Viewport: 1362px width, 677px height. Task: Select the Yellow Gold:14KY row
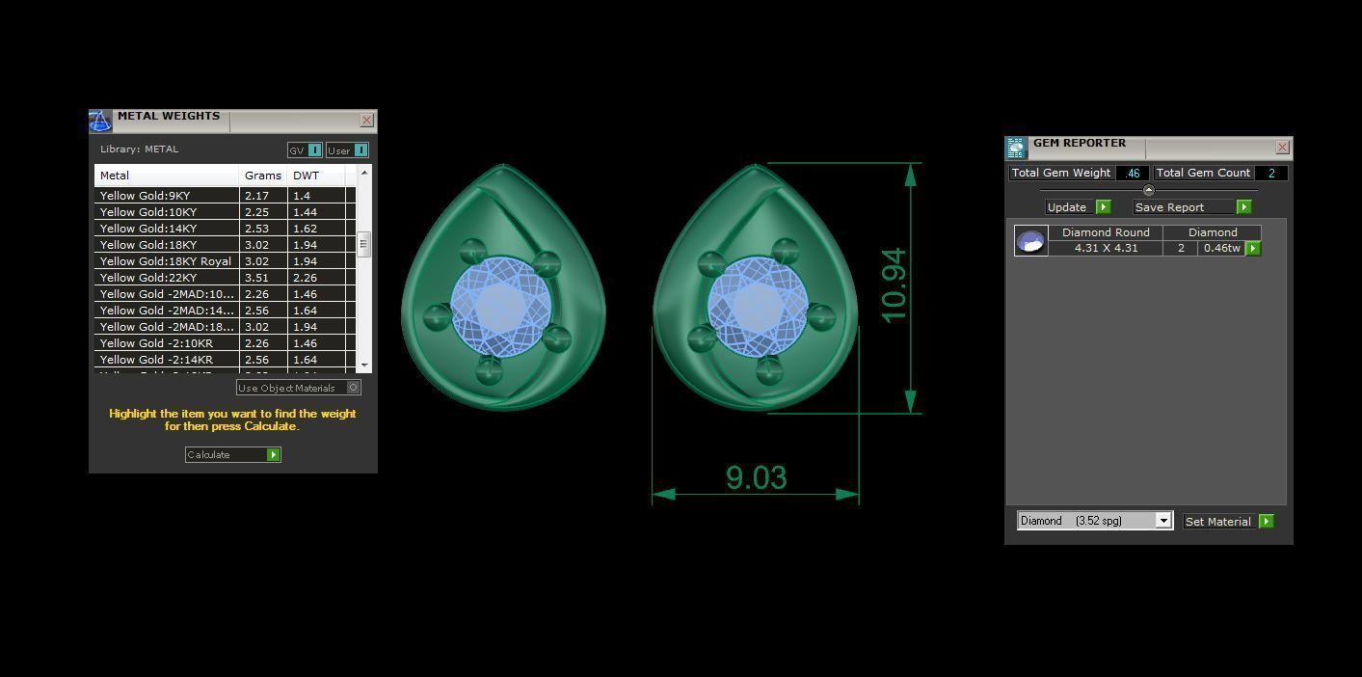(225, 229)
